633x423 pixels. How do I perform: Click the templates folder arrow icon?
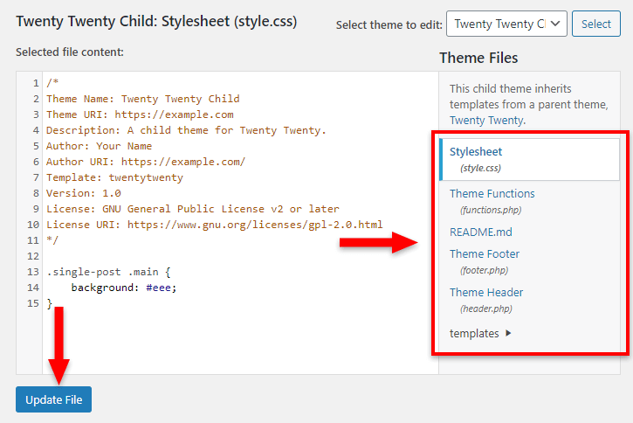[x=508, y=333]
